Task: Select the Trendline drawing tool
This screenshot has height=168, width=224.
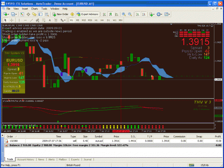Action: coord(32,20)
